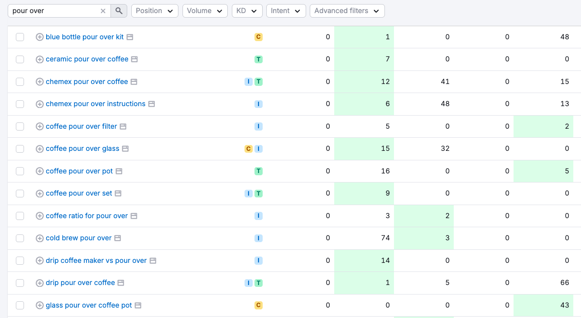Click the Informational badge beside cold brew pour over
The height and width of the screenshot is (318, 581).
pos(259,238)
